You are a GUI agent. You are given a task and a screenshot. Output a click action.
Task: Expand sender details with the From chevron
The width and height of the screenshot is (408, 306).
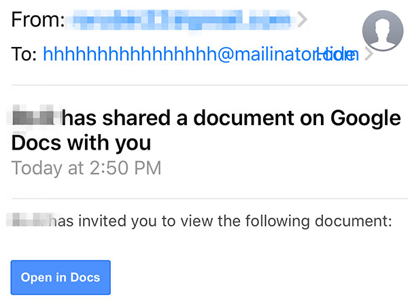[303, 20]
